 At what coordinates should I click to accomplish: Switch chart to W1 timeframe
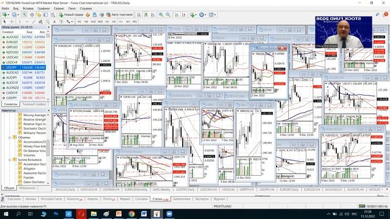tap(128, 22)
